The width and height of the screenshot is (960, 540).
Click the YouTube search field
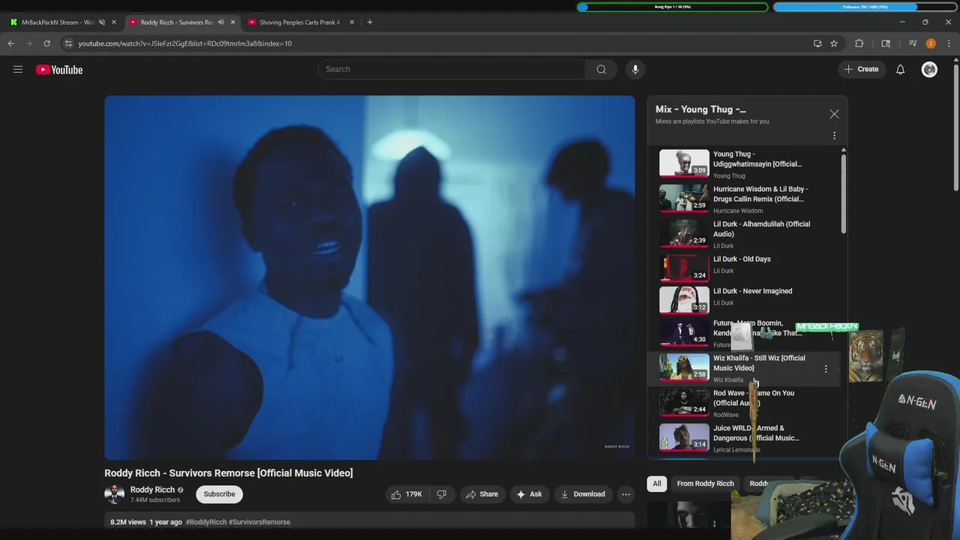coord(451,69)
